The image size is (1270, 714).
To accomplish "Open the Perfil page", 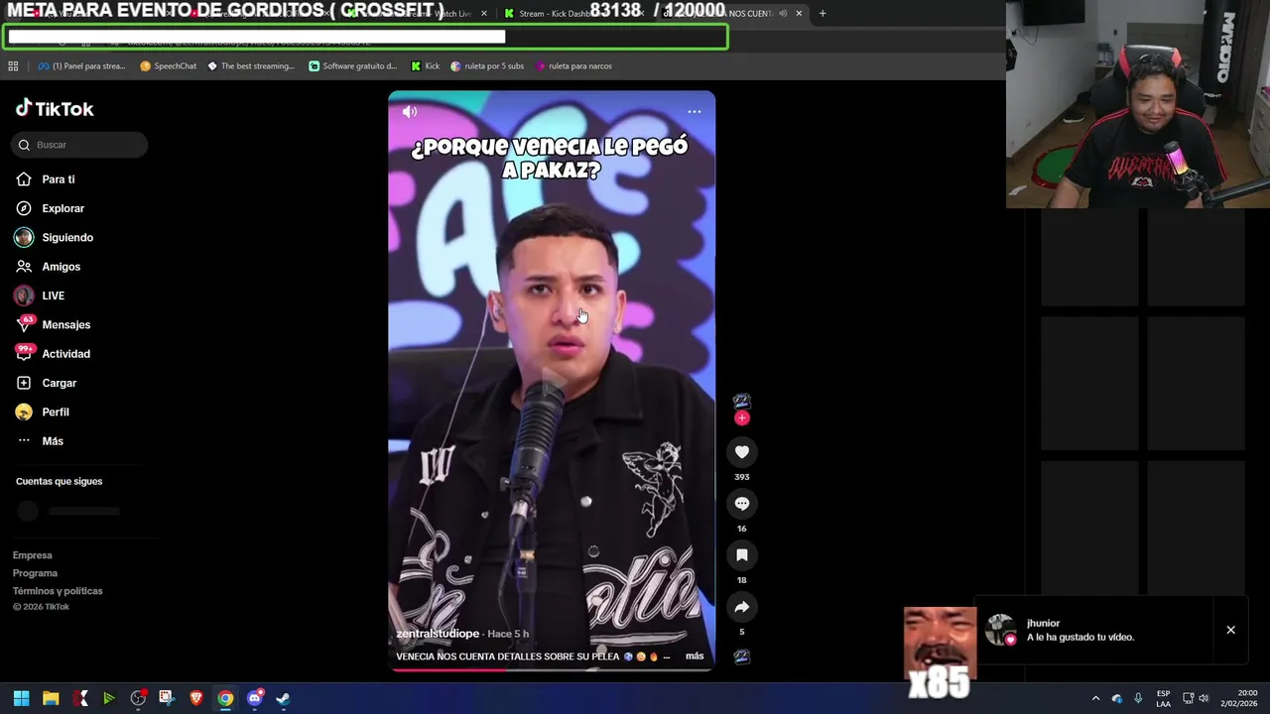I will (x=55, y=412).
